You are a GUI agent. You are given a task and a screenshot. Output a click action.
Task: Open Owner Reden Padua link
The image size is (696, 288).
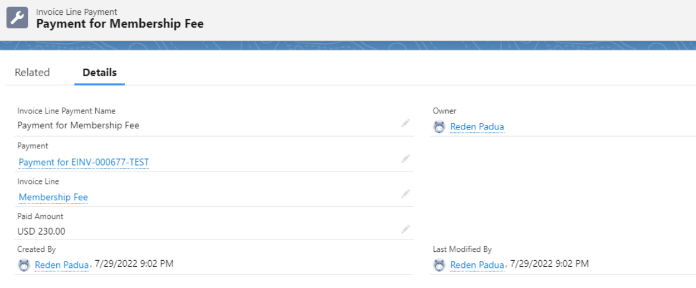coord(477,127)
